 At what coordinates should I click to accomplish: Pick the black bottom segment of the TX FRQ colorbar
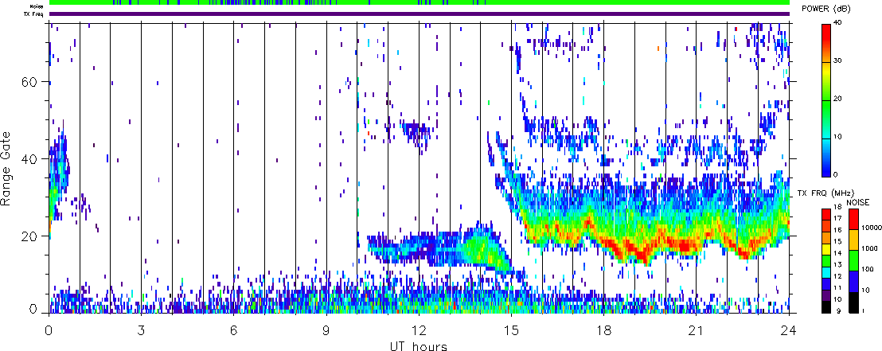(826, 306)
